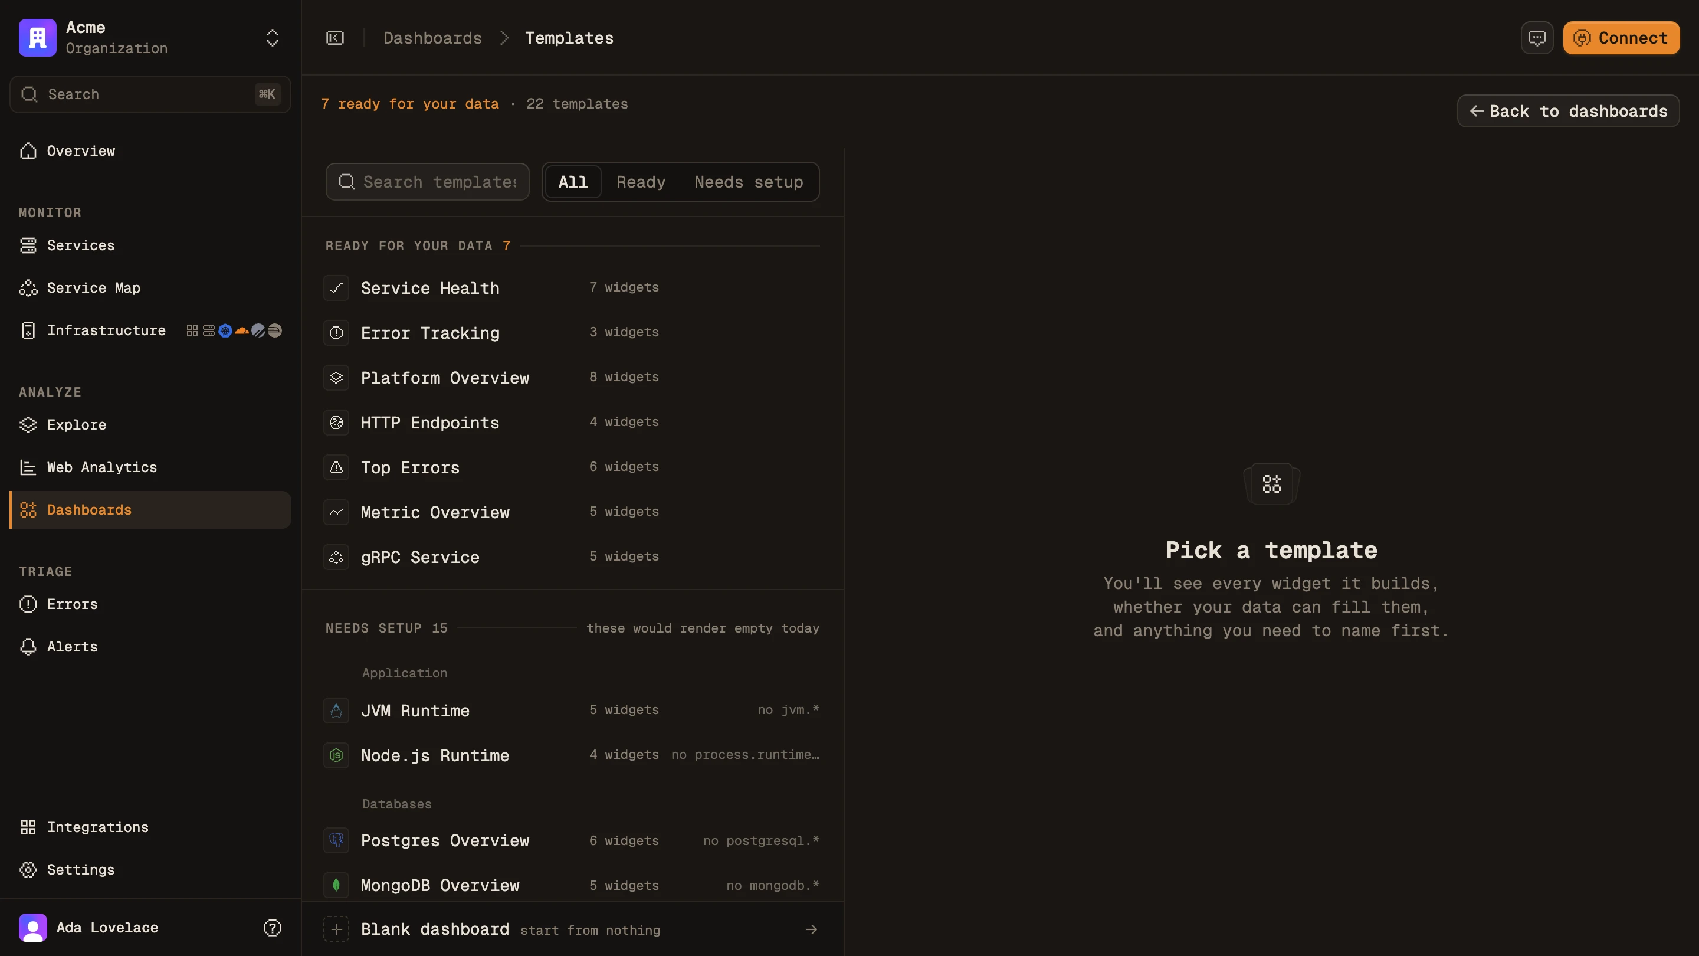
Task: Open Settings
Action: [x=150, y=870]
